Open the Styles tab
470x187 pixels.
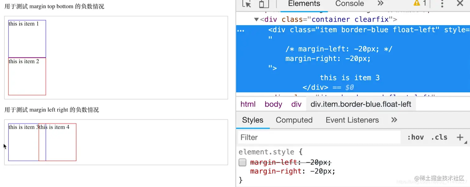click(253, 120)
